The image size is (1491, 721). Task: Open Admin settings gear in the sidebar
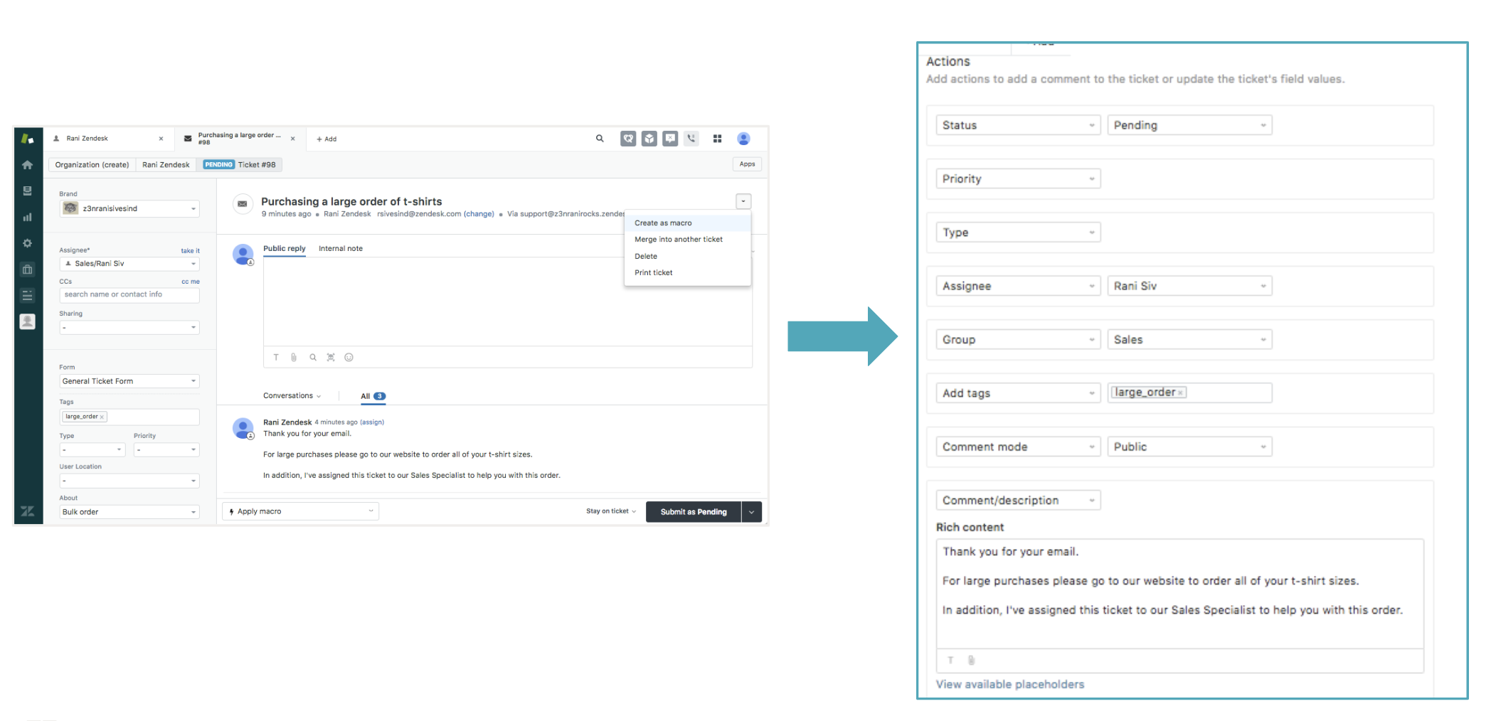click(27, 243)
